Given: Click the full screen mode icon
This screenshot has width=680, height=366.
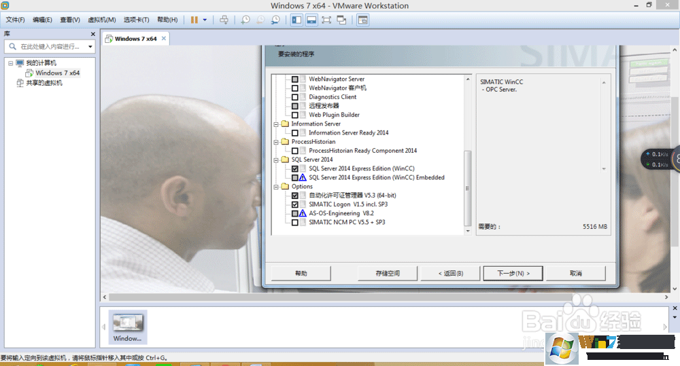Looking at the screenshot, I should click(326, 20).
